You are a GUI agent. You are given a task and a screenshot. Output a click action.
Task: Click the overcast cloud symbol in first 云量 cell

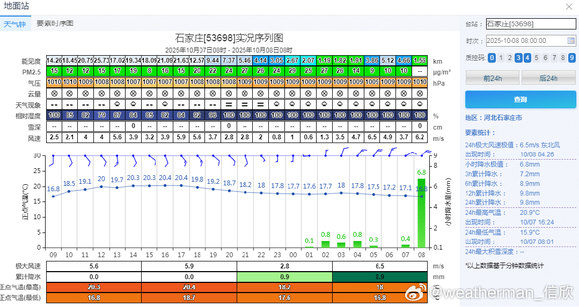pyautogui.click(x=54, y=93)
